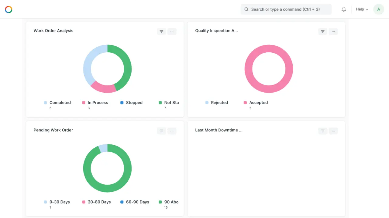
Task: Open the ellipsis menu on Last Month Downtime
Action: pos(333,131)
